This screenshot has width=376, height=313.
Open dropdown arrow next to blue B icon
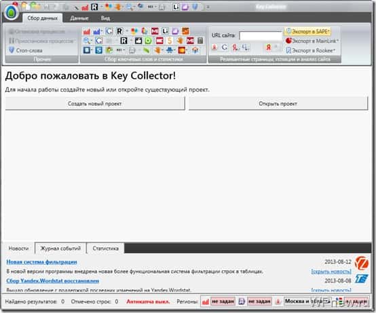92,50
